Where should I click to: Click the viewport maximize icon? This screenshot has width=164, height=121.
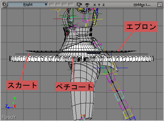[x=160, y=5]
